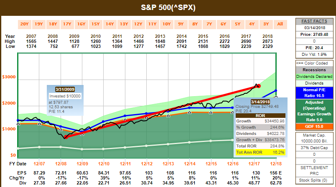Click the SETTLEMENT PRC entry
Viewport: 336px width, 187px height.
314,171
